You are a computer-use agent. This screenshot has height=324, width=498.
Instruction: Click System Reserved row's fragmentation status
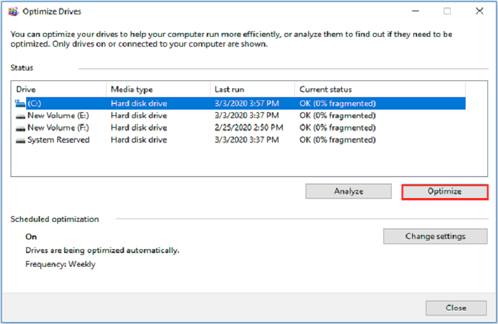(337, 140)
